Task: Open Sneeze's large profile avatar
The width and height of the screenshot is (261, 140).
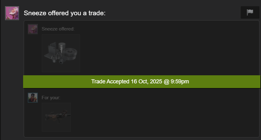Action: tap(12, 13)
